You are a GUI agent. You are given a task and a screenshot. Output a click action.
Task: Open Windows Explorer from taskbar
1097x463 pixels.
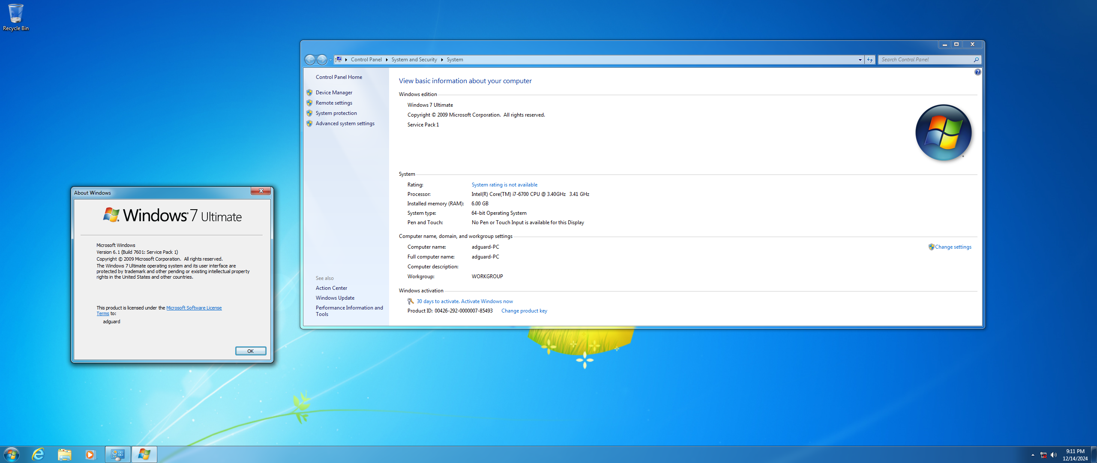64,454
